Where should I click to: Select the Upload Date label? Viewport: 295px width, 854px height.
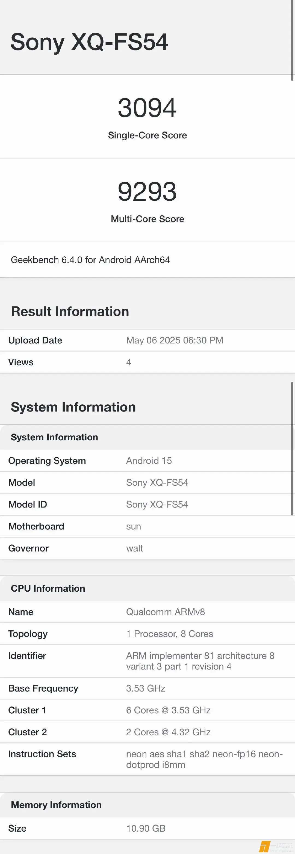click(35, 340)
